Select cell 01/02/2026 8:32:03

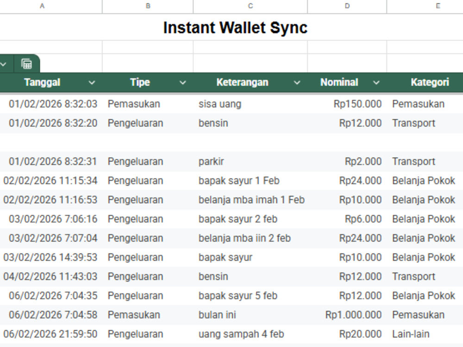point(51,104)
